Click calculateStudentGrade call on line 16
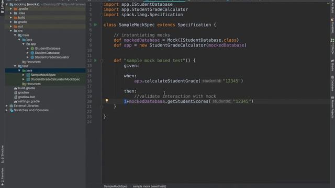This screenshot has width=335, height=188. (171, 81)
